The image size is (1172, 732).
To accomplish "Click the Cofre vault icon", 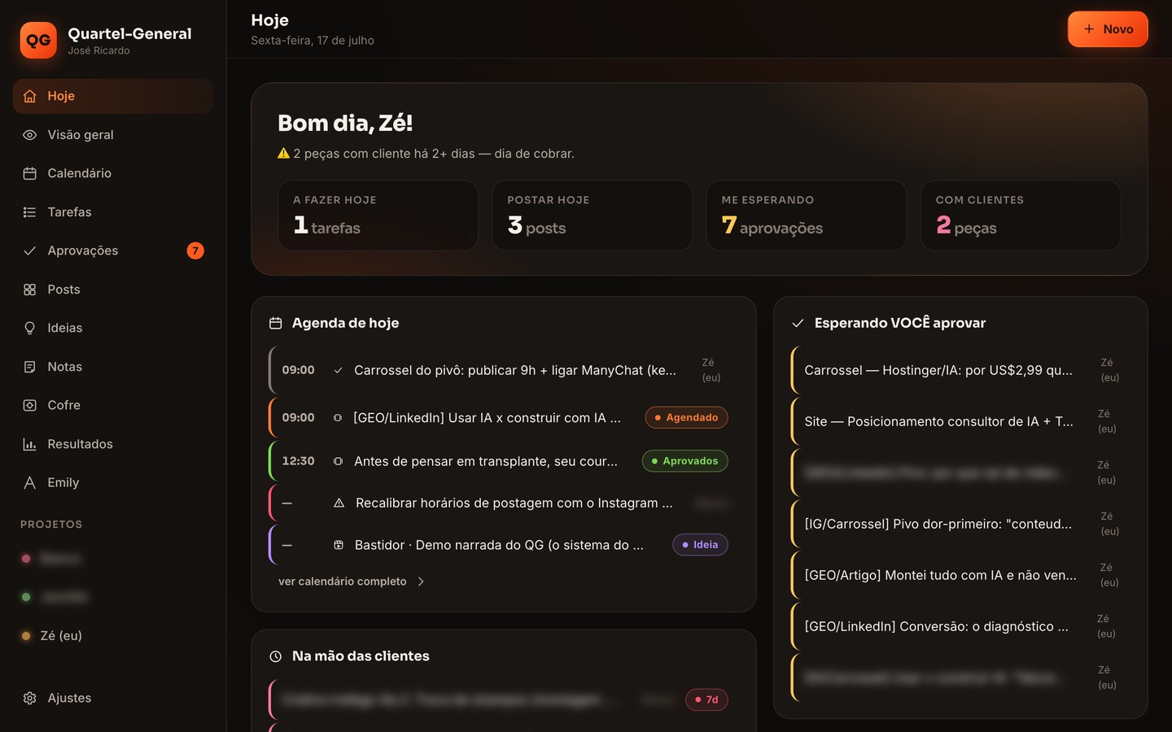I will (x=30, y=405).
